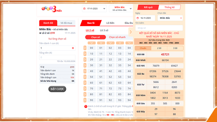Viewport: 217px width, 122px height.
Task: Select whole column above number 03
Action: [120, 43]
